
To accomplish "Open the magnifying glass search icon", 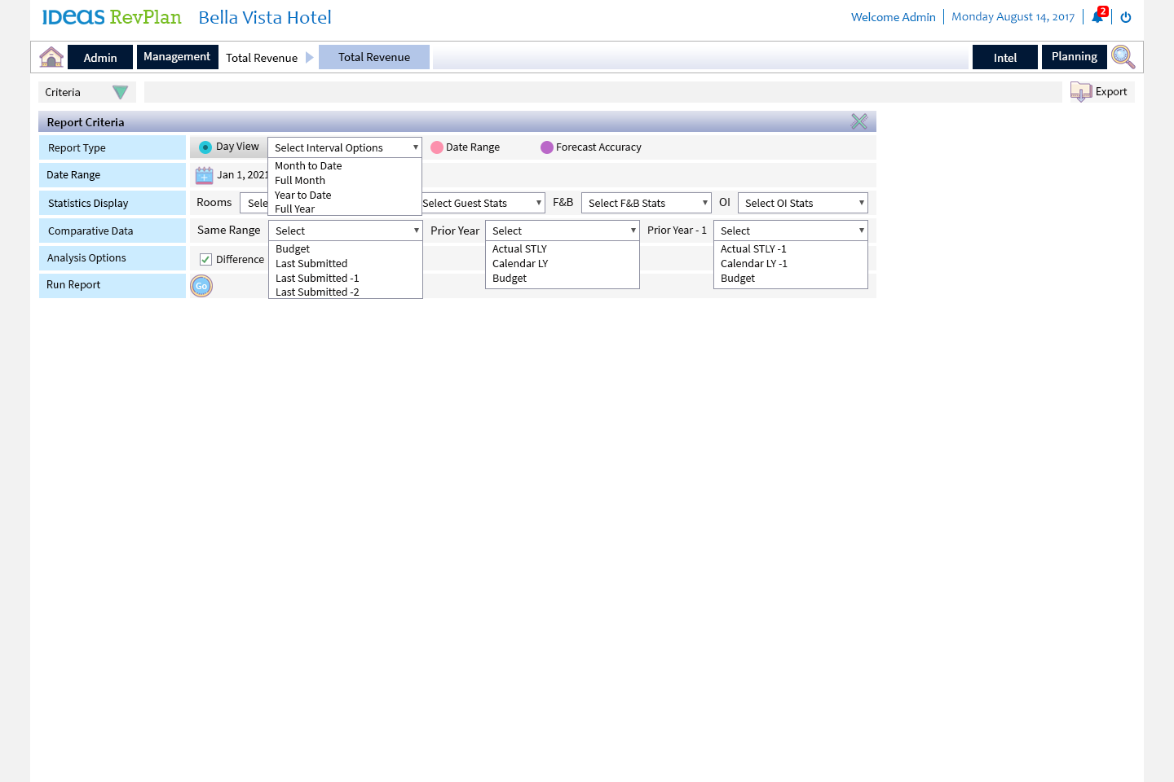I will 1123,57.
